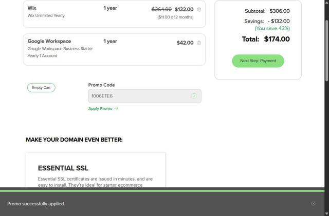
Task: Remove Google Workspace using its trash icon
Action: point(199,43)
